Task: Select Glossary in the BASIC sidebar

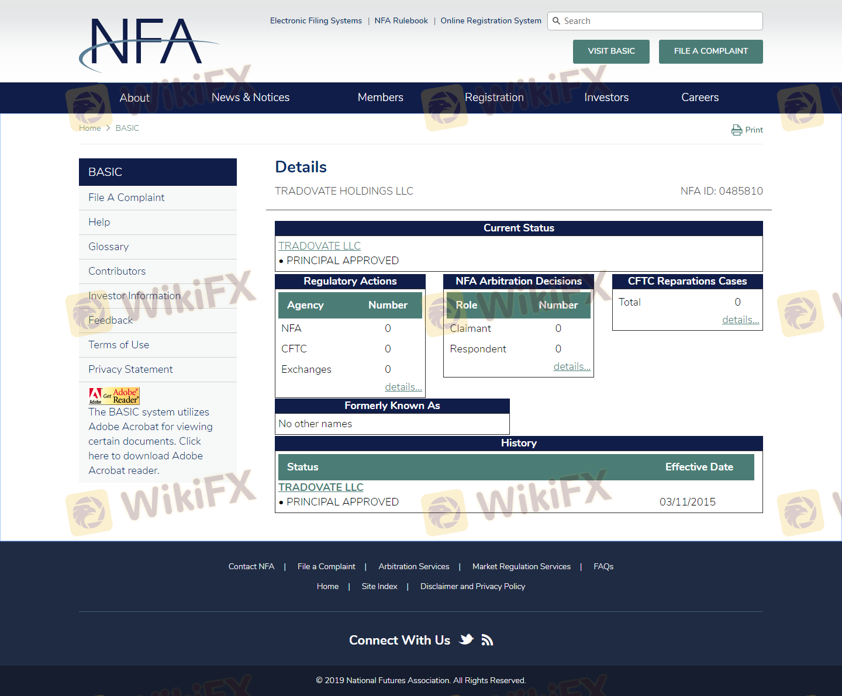Action: (108, 247)
